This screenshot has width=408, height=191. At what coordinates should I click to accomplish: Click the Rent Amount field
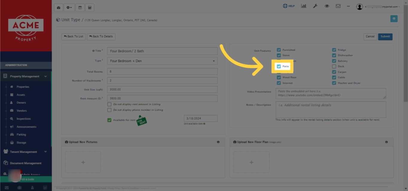pyautogui.click(x=162, y=98)
